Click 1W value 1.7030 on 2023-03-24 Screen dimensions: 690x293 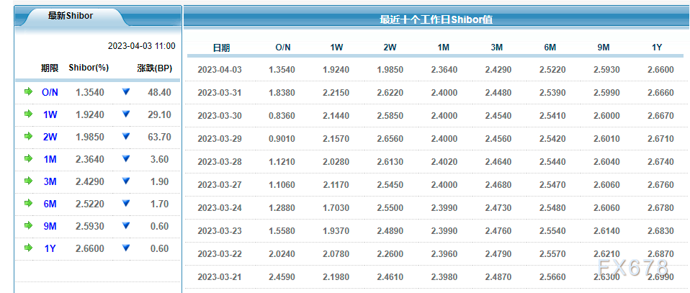coord(336,207)
